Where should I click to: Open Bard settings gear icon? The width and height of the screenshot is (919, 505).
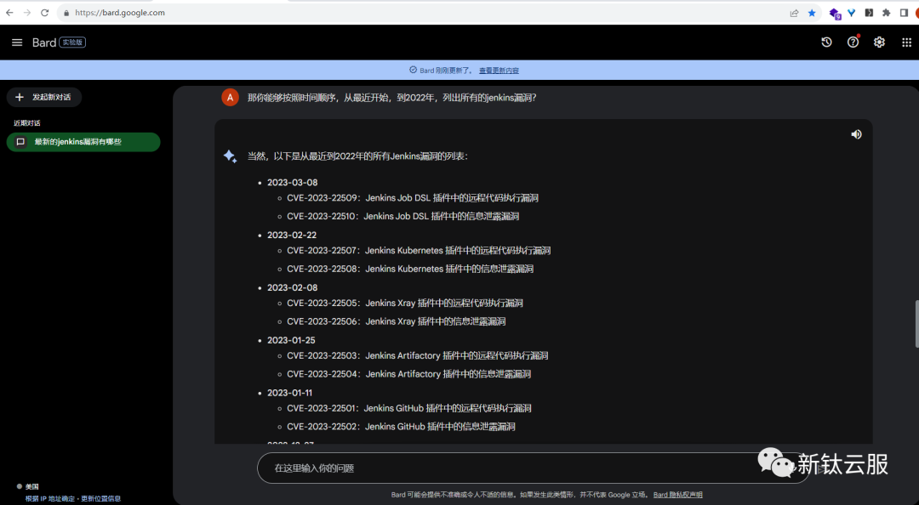879,43
